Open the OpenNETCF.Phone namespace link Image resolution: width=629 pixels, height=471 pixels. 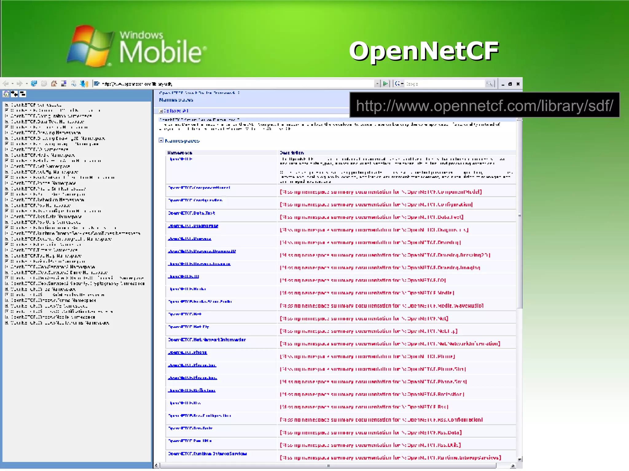187,352
